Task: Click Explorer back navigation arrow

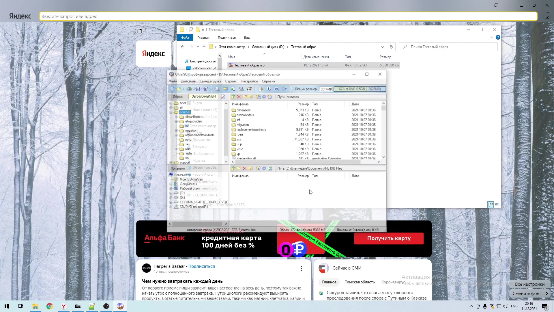Action: [183, 47]
